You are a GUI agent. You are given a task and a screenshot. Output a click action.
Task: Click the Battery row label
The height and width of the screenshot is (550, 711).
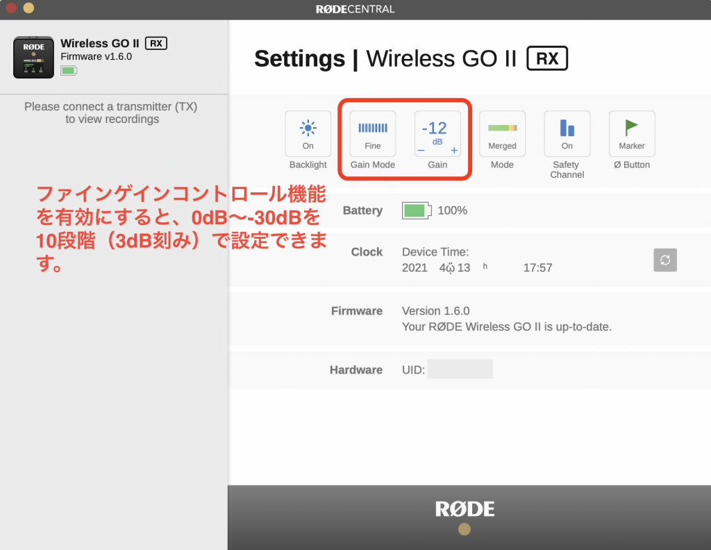point(362,210)
